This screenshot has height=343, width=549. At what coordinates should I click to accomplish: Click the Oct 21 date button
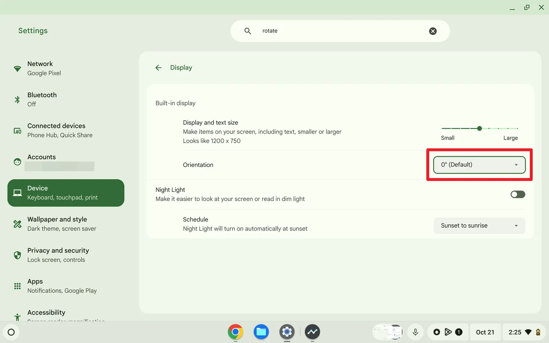pyautogui.click(x=485, y=332)
